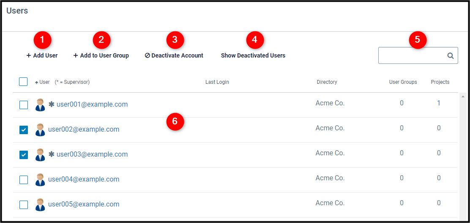Click the avatar icon for user004@example.com
This screenshot has width=470, height=223.
pos(40,179)
